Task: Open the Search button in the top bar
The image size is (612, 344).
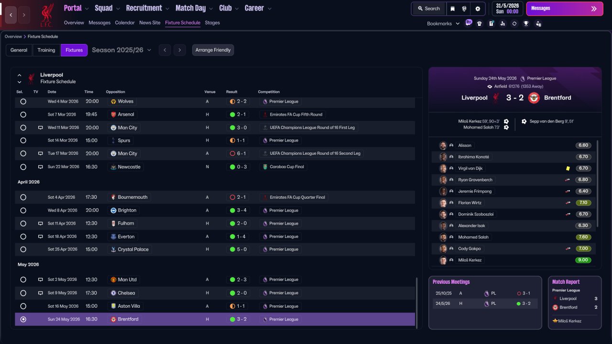Action: 428,9
